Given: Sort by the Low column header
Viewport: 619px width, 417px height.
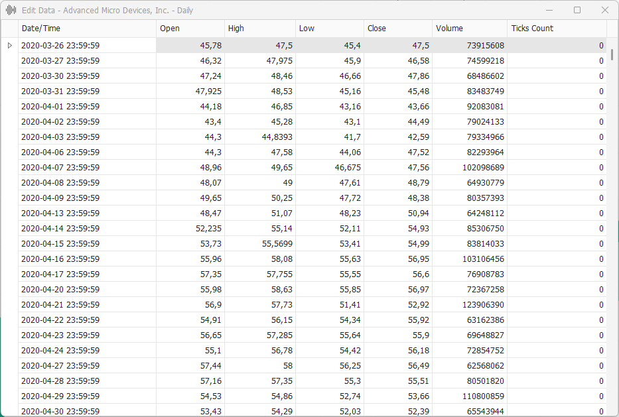Looking at the screenshot, I should (x=330, y=29).
